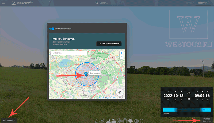Image resolution: width=214 pixels, height=123 pixels.
Task: Toggle constellation lines icon
Action: [97, 121]
